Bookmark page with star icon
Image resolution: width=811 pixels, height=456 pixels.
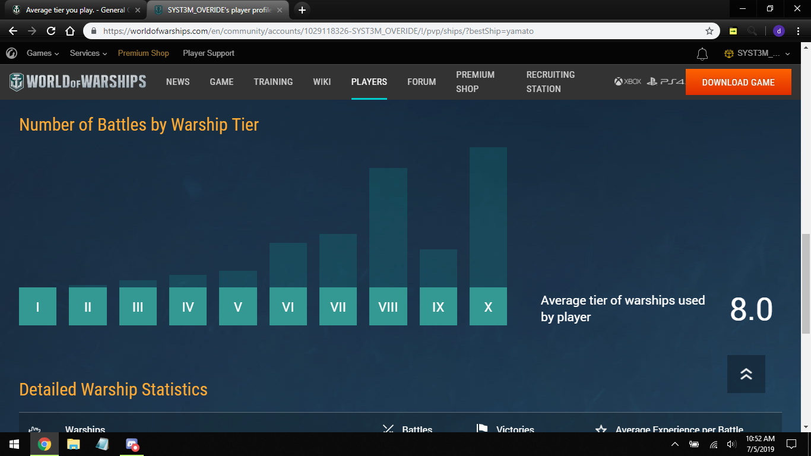(709, 31)
